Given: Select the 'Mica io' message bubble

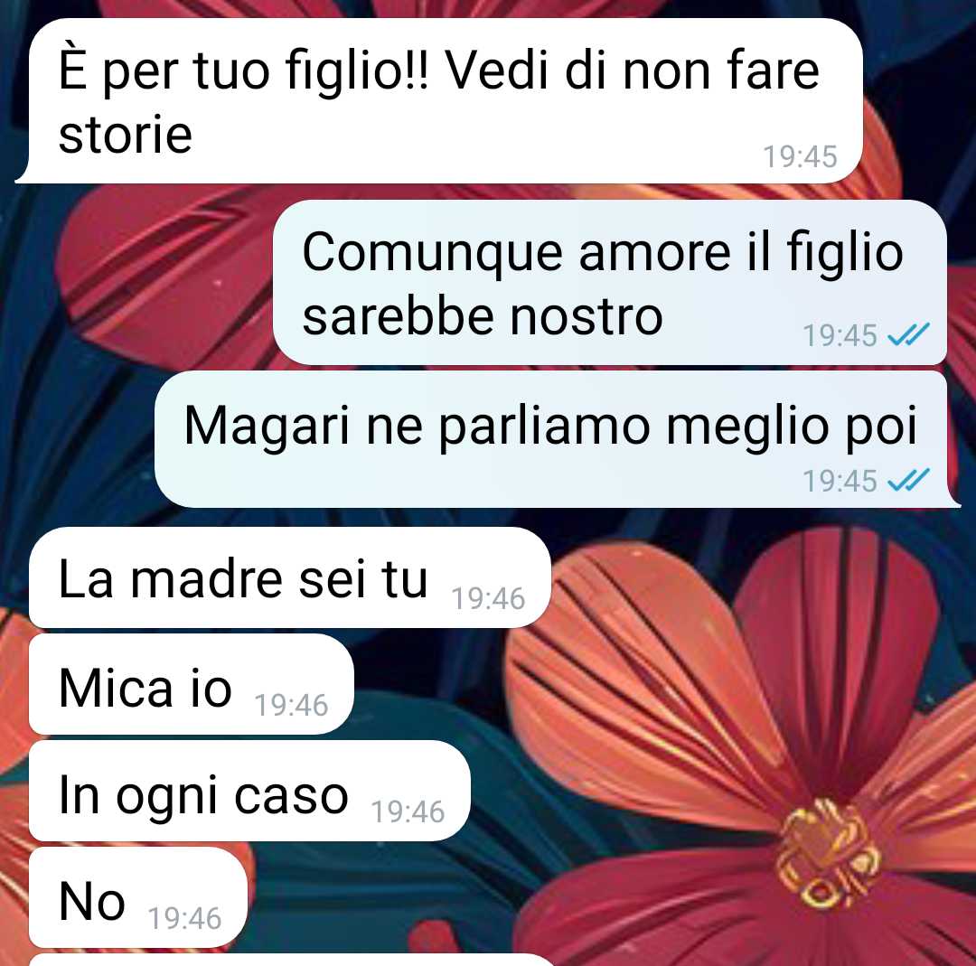Looking at the screenshot, I should point(192,684).
